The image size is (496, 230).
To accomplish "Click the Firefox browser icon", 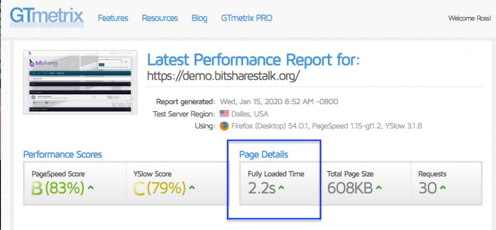I will click(224, 126).
